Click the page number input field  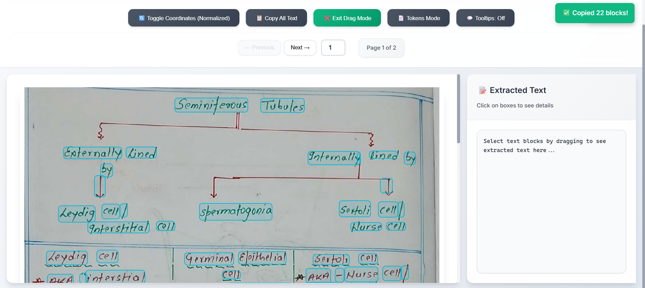333,48
